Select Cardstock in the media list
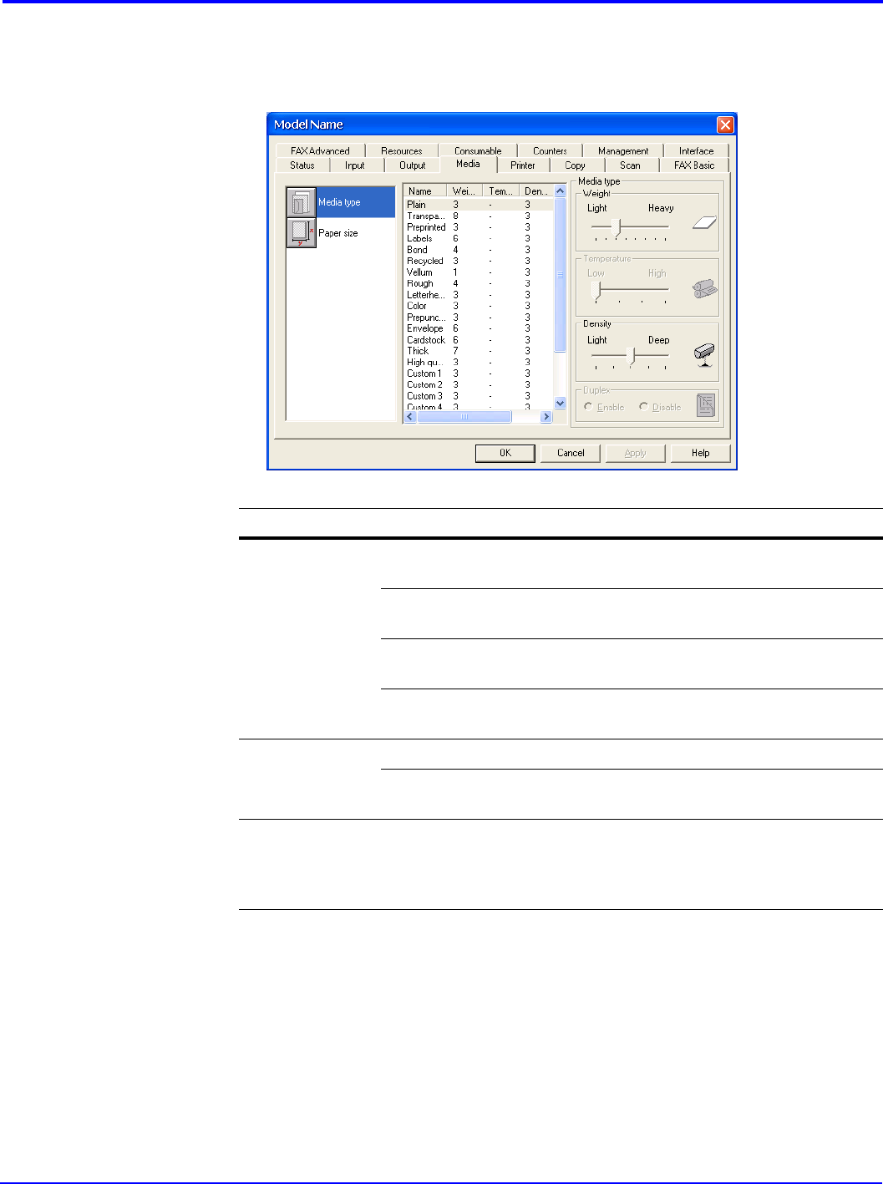 tap(426, 340)
